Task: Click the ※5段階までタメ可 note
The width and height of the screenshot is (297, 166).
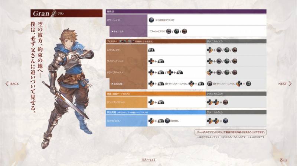Action: [x=165, y=20]
